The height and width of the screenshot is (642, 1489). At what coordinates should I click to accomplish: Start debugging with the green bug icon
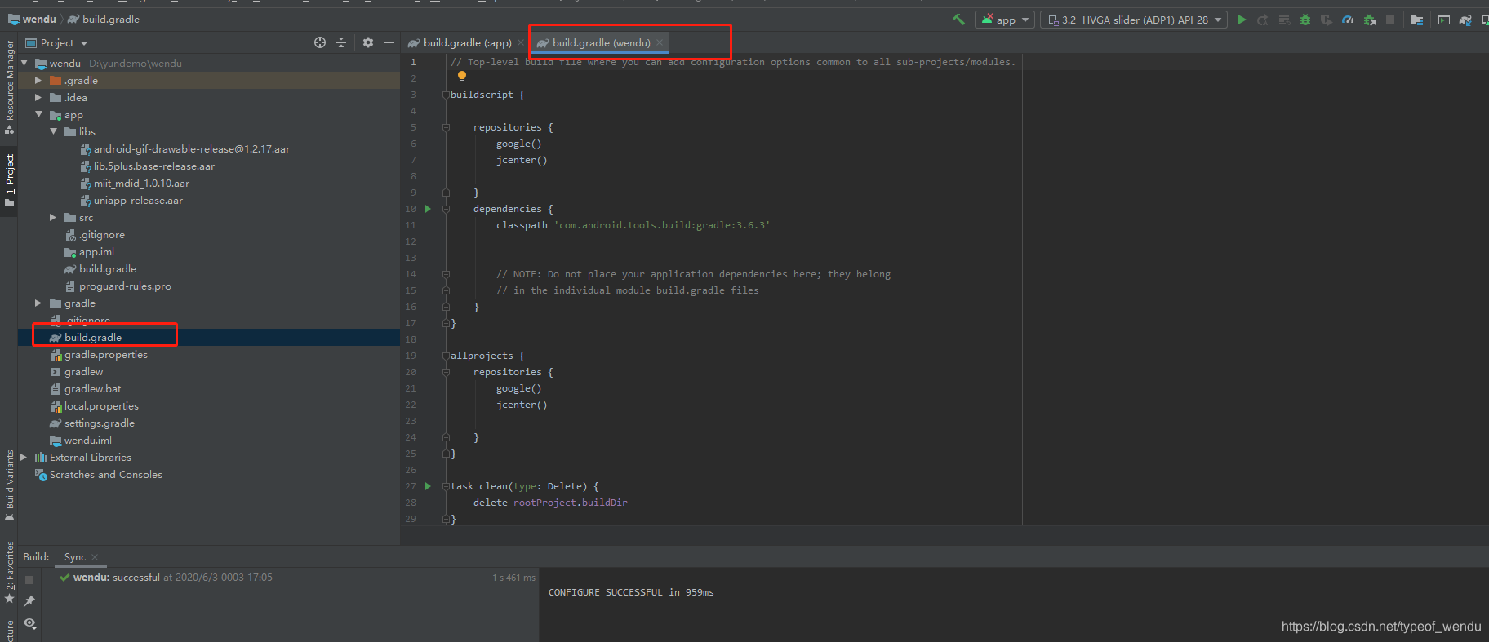tap(1305, 20)
